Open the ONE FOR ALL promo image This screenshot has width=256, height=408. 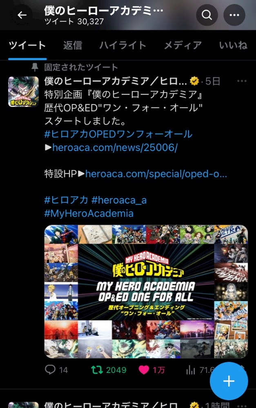point(146,292)
